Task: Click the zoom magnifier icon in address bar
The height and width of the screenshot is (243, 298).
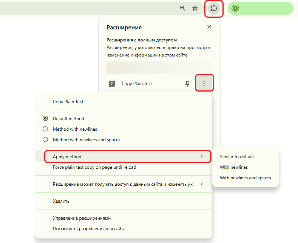Action: coord(183,8)
